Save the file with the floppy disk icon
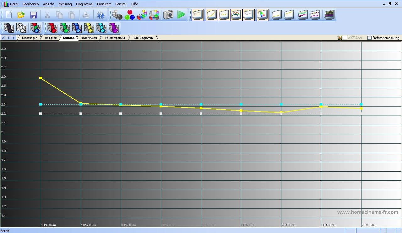 point(33,15)
